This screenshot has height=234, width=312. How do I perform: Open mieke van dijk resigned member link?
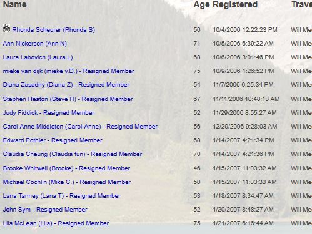coord(68,71)
